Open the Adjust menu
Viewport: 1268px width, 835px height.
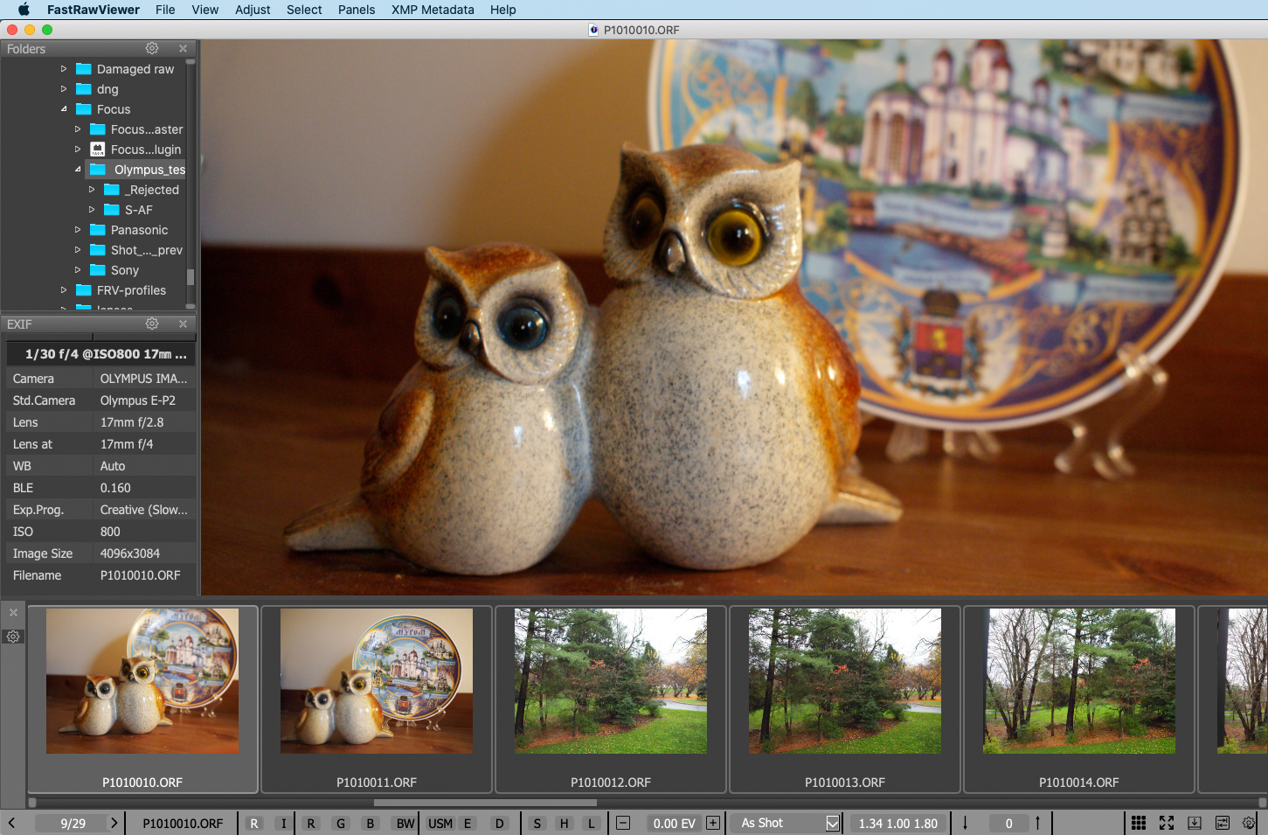point(253,10)
